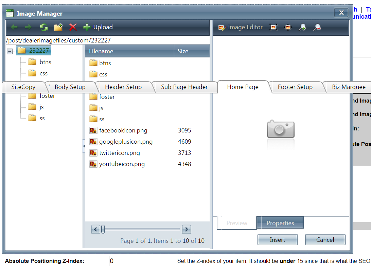
Task: Click the Image Manager window title icon
Action: tap(10, 13)
